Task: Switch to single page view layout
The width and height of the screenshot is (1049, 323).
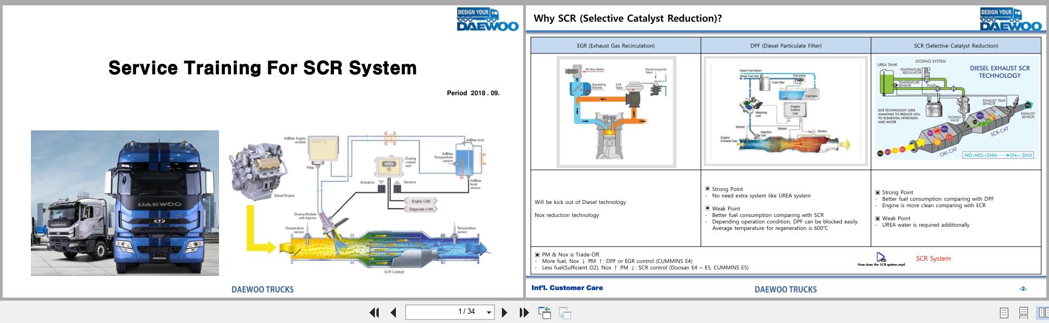Action: 1004,313
